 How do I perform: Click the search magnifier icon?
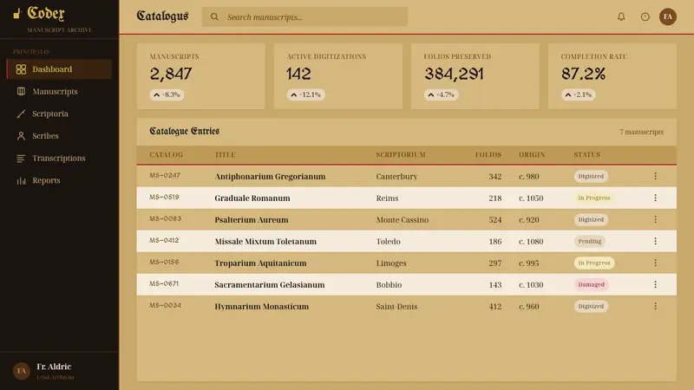coord(214,16)
